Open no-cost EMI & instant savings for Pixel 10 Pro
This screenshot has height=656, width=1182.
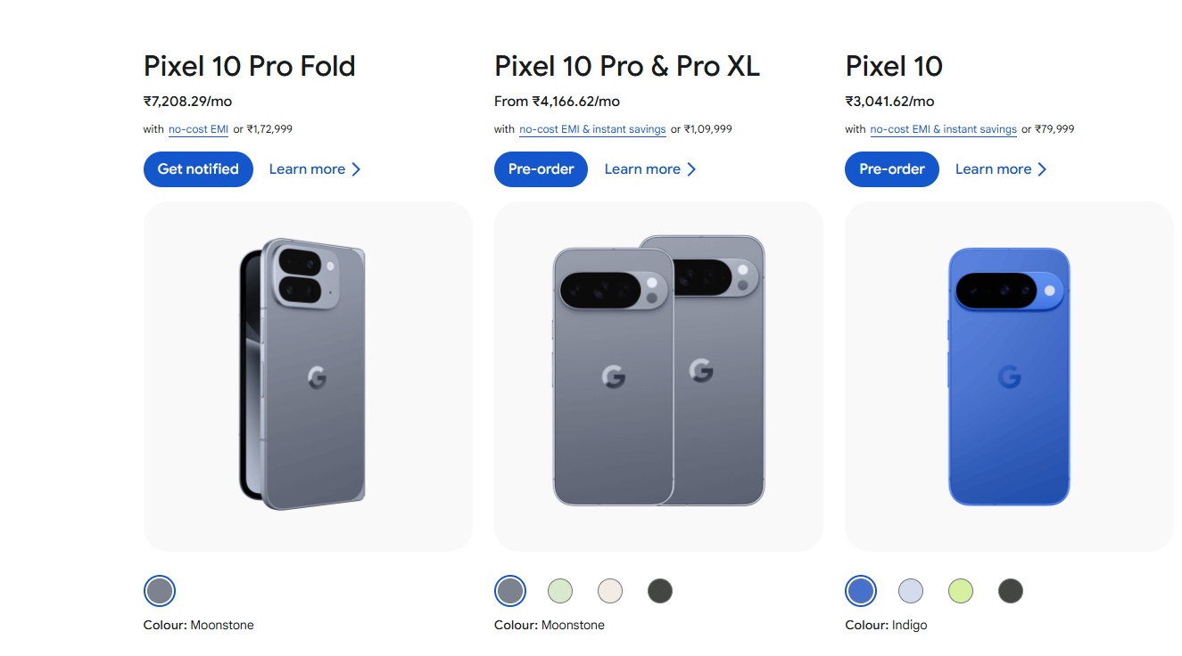pos(591,129)
